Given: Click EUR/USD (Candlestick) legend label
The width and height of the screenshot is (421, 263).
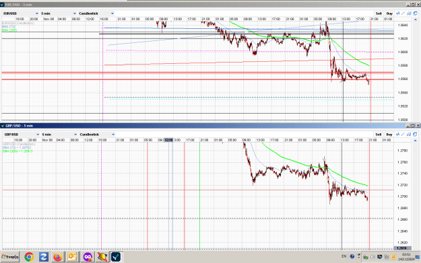Looking at the screenshot, I should point(18,23).
